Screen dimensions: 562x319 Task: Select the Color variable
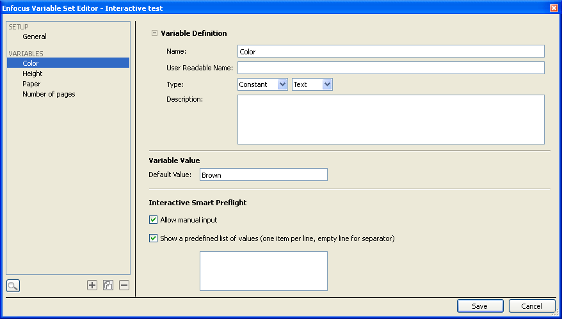pos(68,63)
